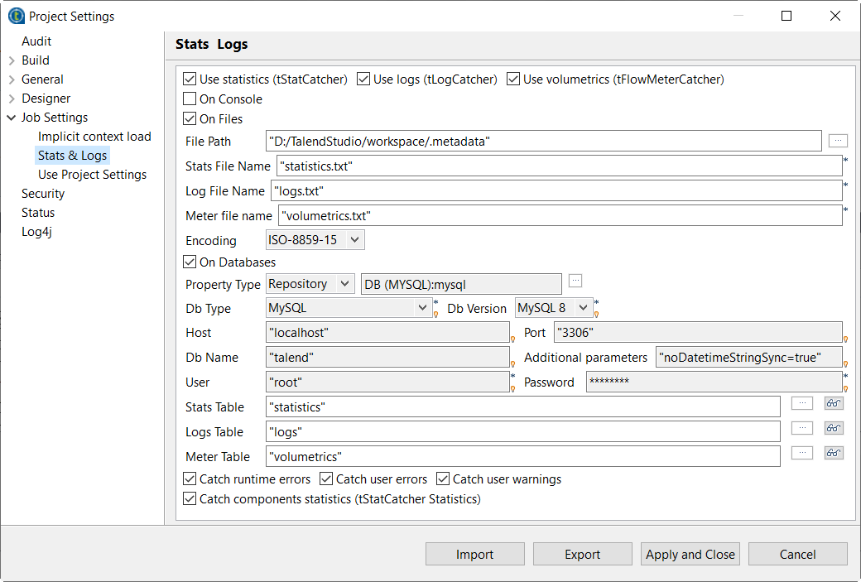The width and height of the screenshot is (861, 582).
Task: Uncheck Use statistics (tStatCatcher)
Action: tap(190, 79)
